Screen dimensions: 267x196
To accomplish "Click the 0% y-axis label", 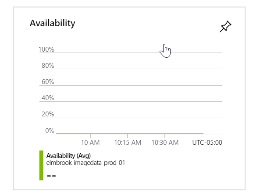I will tap(49, 130).
